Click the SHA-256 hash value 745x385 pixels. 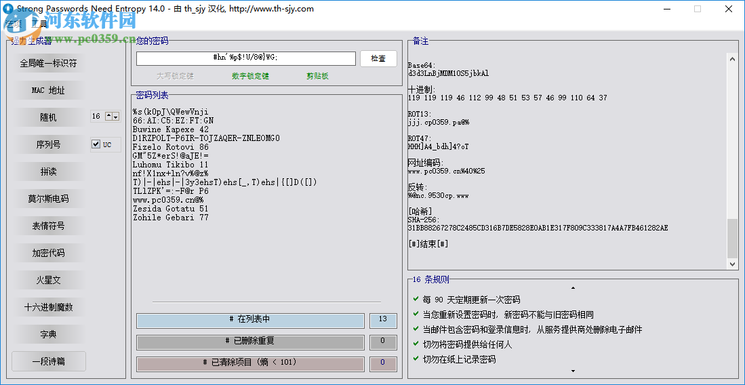(x=538, y=228)
